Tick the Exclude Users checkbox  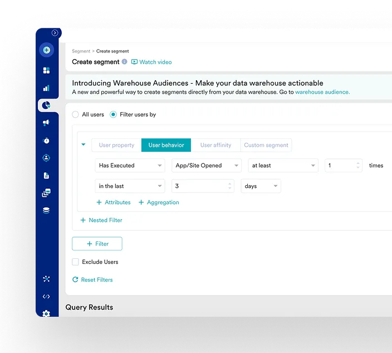(75, 262)
